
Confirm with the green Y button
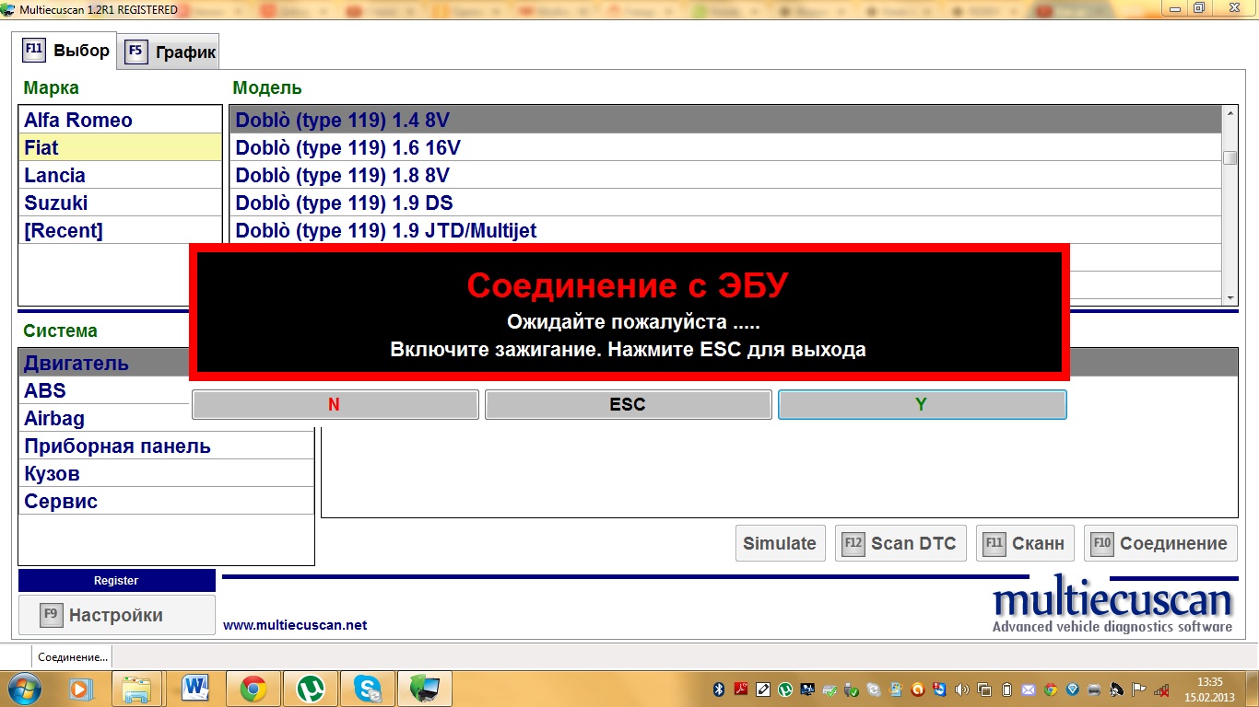tap(922, 404)
